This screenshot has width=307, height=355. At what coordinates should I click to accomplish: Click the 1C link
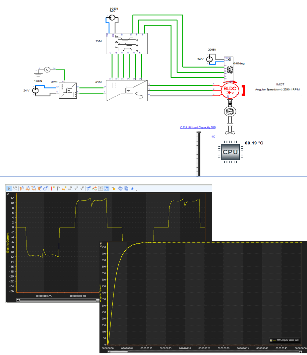[213, 136]
